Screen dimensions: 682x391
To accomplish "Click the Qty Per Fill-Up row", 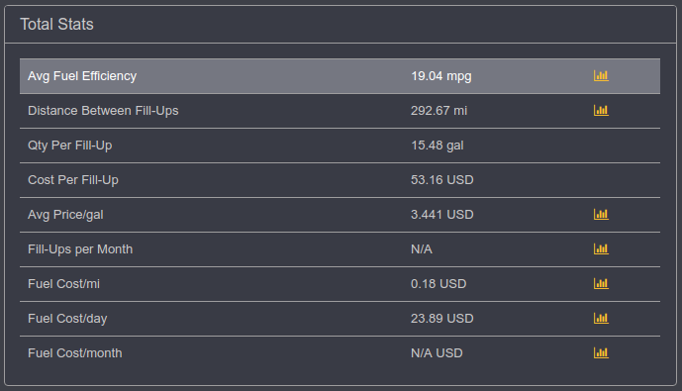I will [340, 146].
